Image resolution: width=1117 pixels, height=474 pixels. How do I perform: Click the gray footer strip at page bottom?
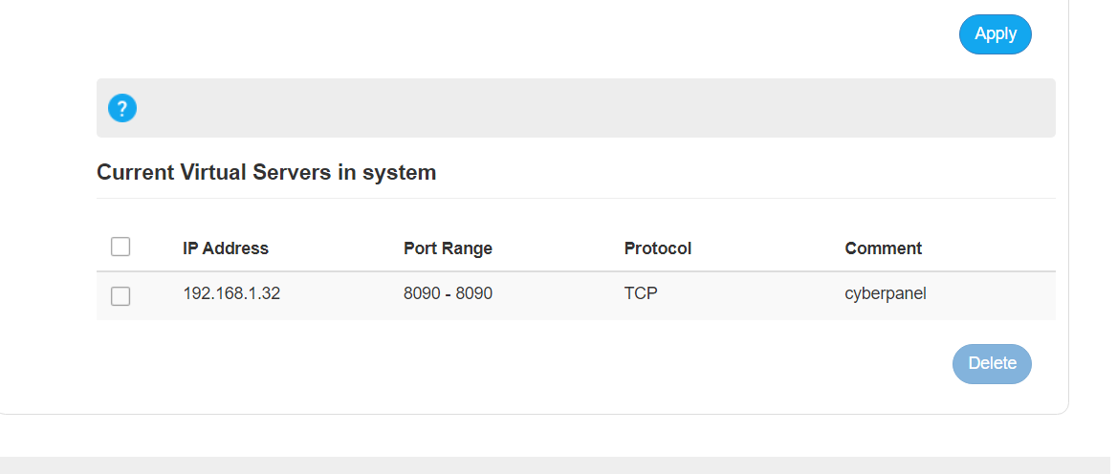tap(558, 465)
